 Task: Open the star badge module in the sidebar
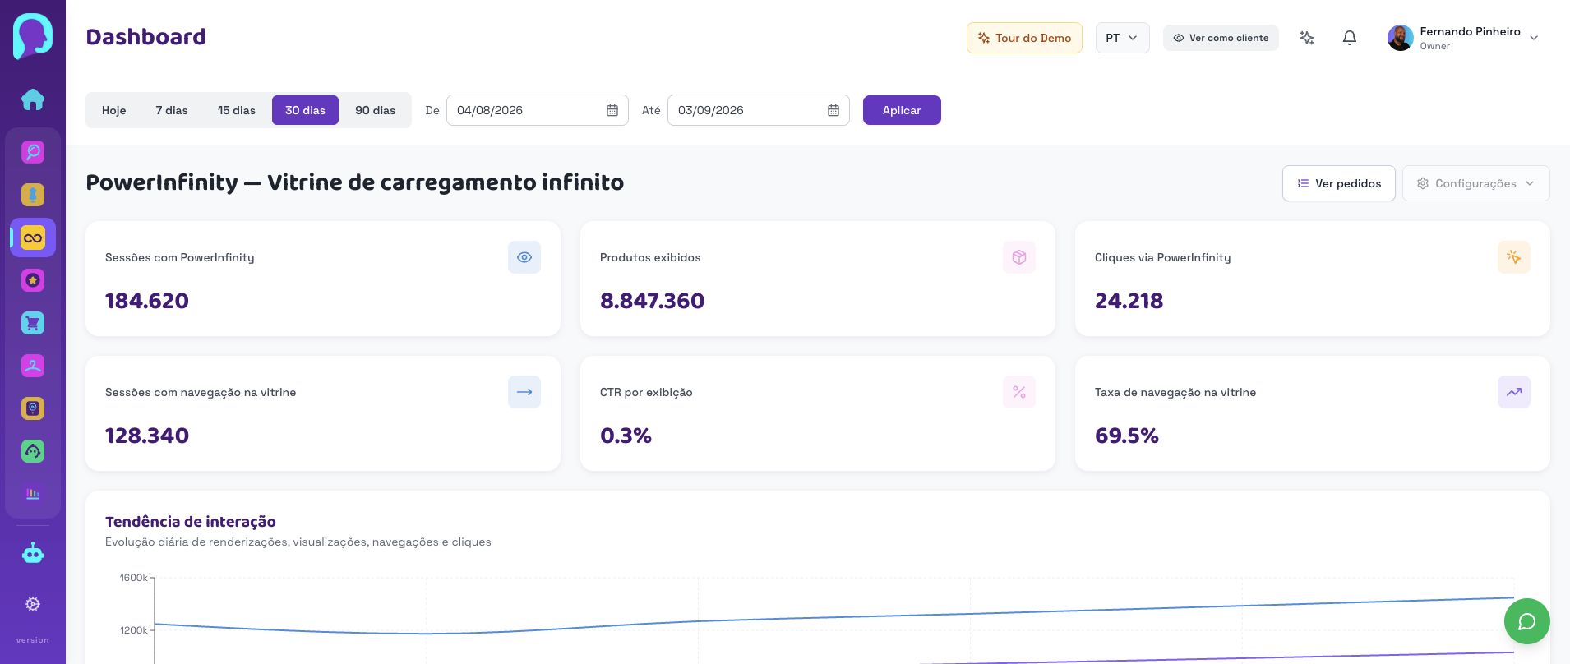(x=33, y=280)
